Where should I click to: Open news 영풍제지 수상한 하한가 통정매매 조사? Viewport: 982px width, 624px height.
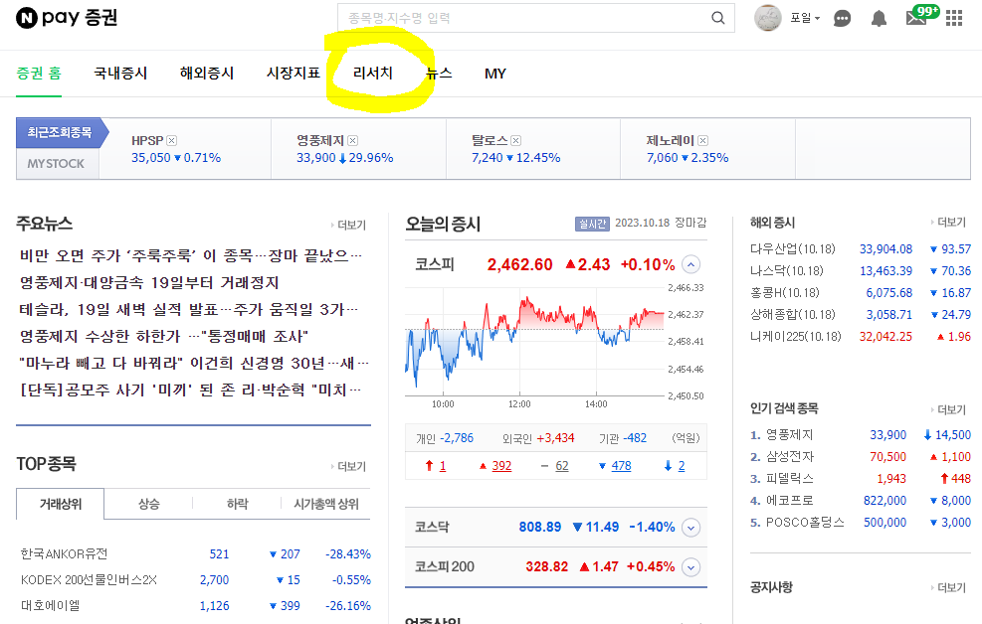click(x=164, y=337)
